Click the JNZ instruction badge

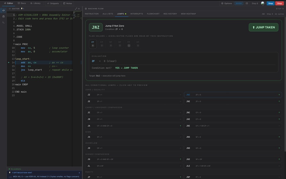point(95,27)
